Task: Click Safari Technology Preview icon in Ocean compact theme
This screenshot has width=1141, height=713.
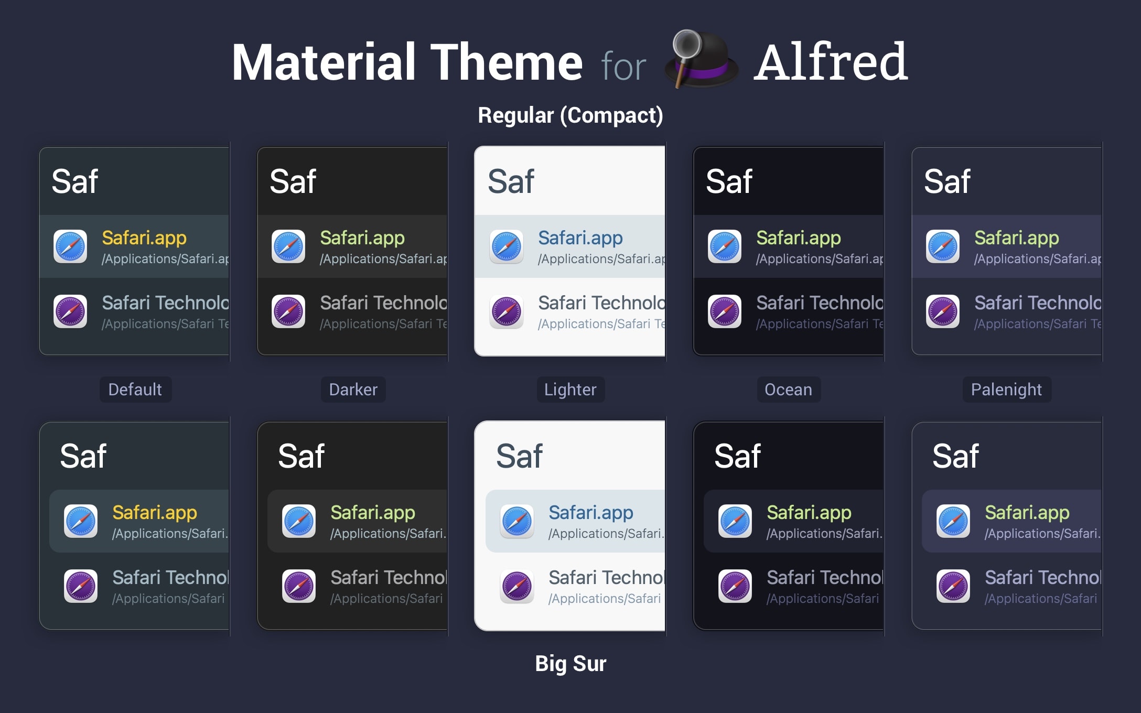Action: tap(725, 311)
